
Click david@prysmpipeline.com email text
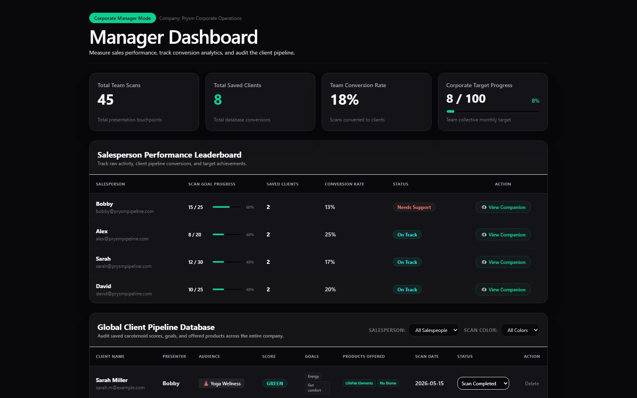point(124,294)
